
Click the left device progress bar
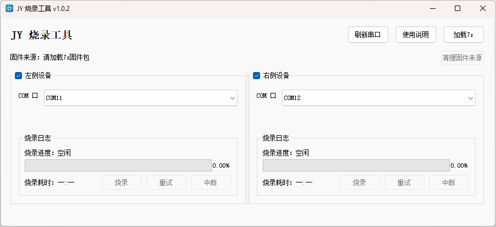pos(118,165)
